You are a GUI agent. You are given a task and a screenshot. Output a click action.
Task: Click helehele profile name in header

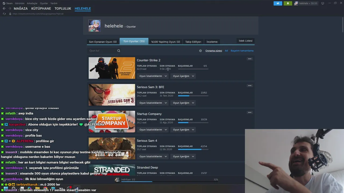coord(114,26)
